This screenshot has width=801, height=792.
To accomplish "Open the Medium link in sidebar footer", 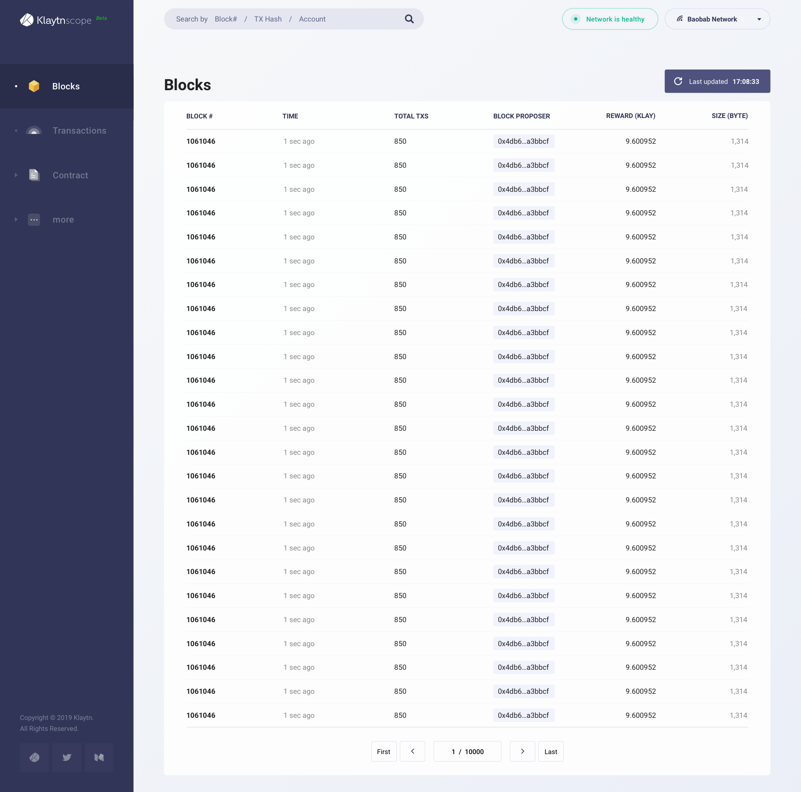I will [99, 757].
